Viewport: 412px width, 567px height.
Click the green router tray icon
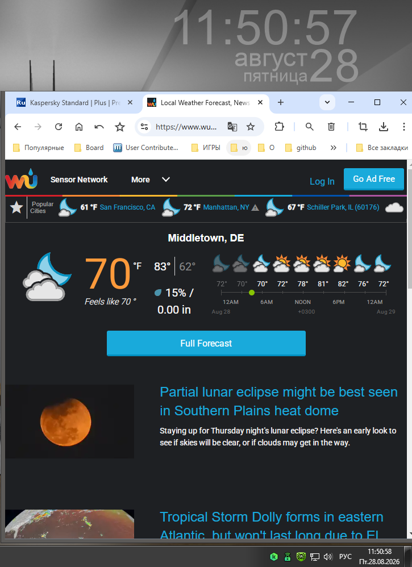tap(288, 557)
